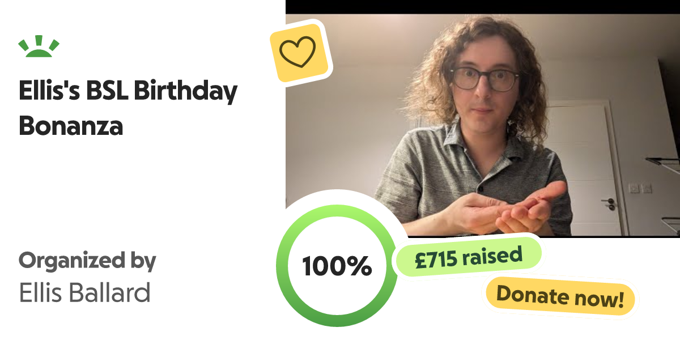Click the curly hair in the photo

coord(431,68)
